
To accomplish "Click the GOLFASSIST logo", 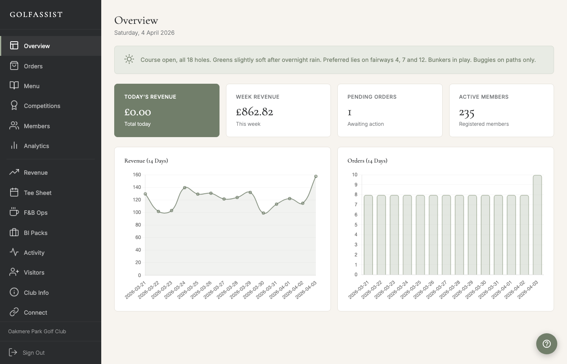I will pos(36,15).
